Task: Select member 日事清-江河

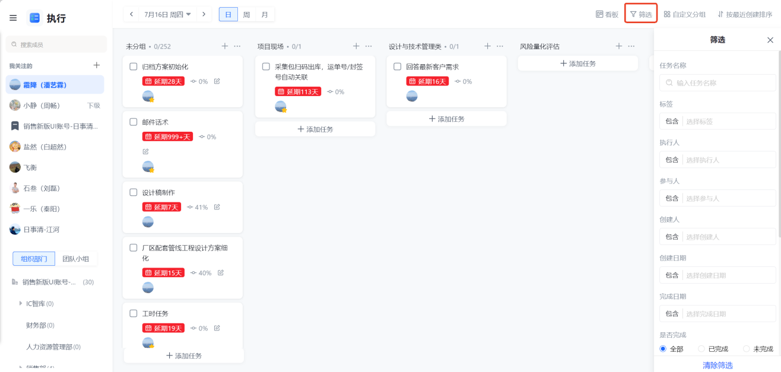Action: (55, 230)
